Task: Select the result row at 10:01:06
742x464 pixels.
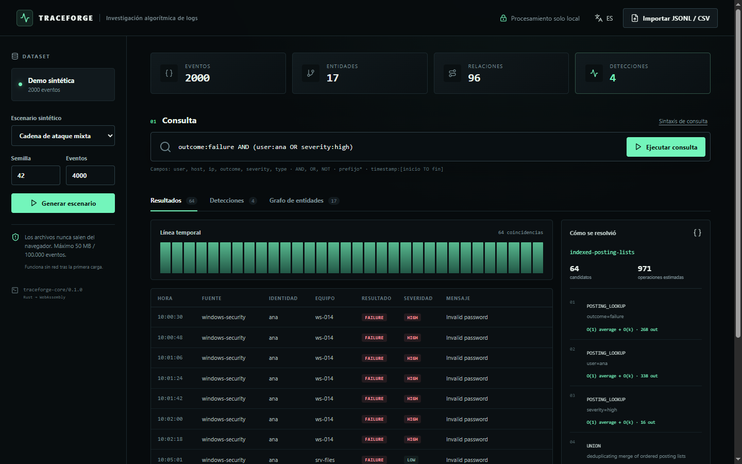Action: (351, 358)
